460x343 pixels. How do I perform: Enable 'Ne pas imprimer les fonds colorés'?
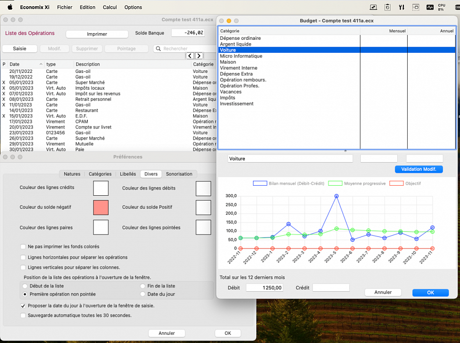pos(23,247)
